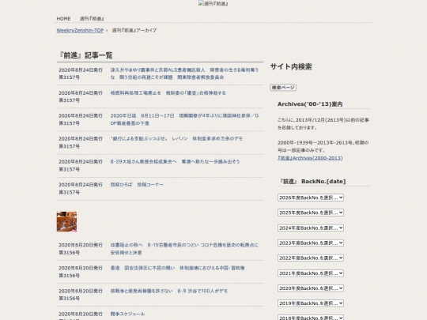This screenshot has width=427, height=320.
Task: Click the 検索ページ button
Action: coord(283,88)
